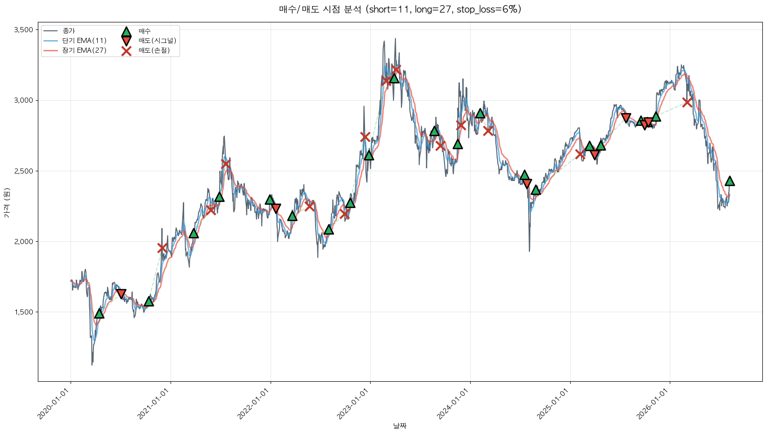The width and height of the screenshot is (767, 434).
Task: Click the 2,000 y-axis tick label
Action: coord(24,241)
